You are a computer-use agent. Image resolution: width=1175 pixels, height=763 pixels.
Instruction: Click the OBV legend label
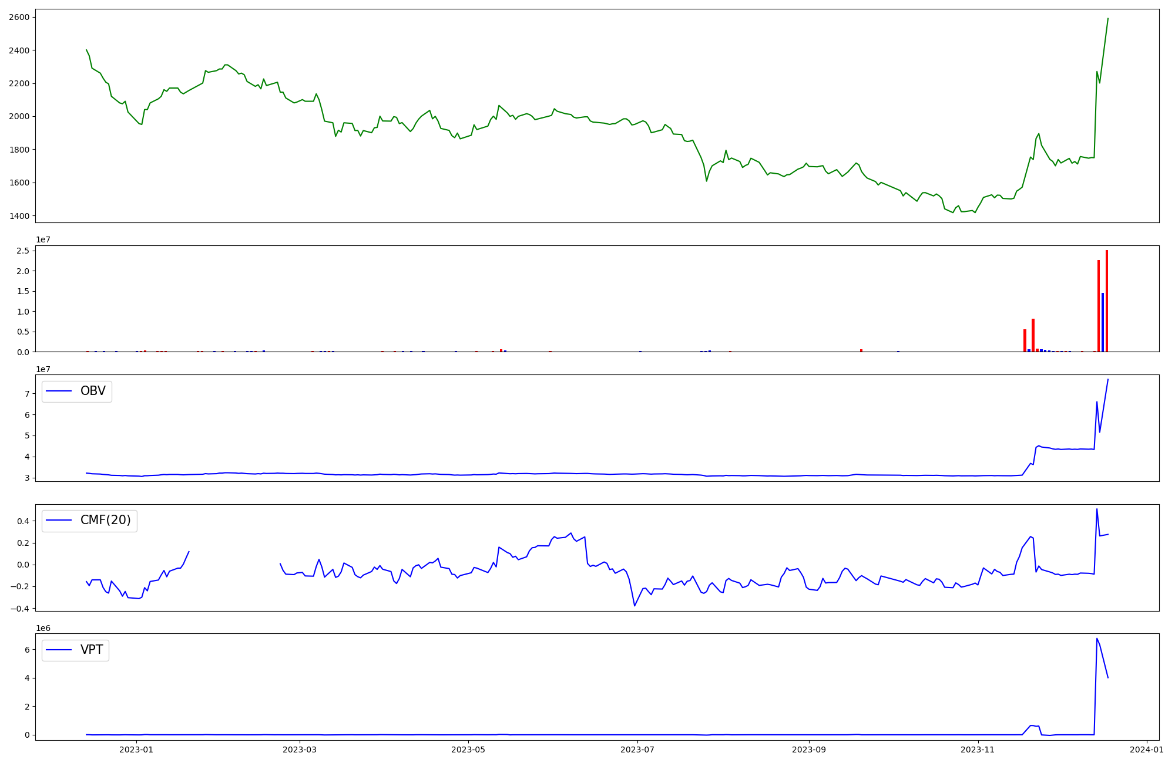(93, 391)
